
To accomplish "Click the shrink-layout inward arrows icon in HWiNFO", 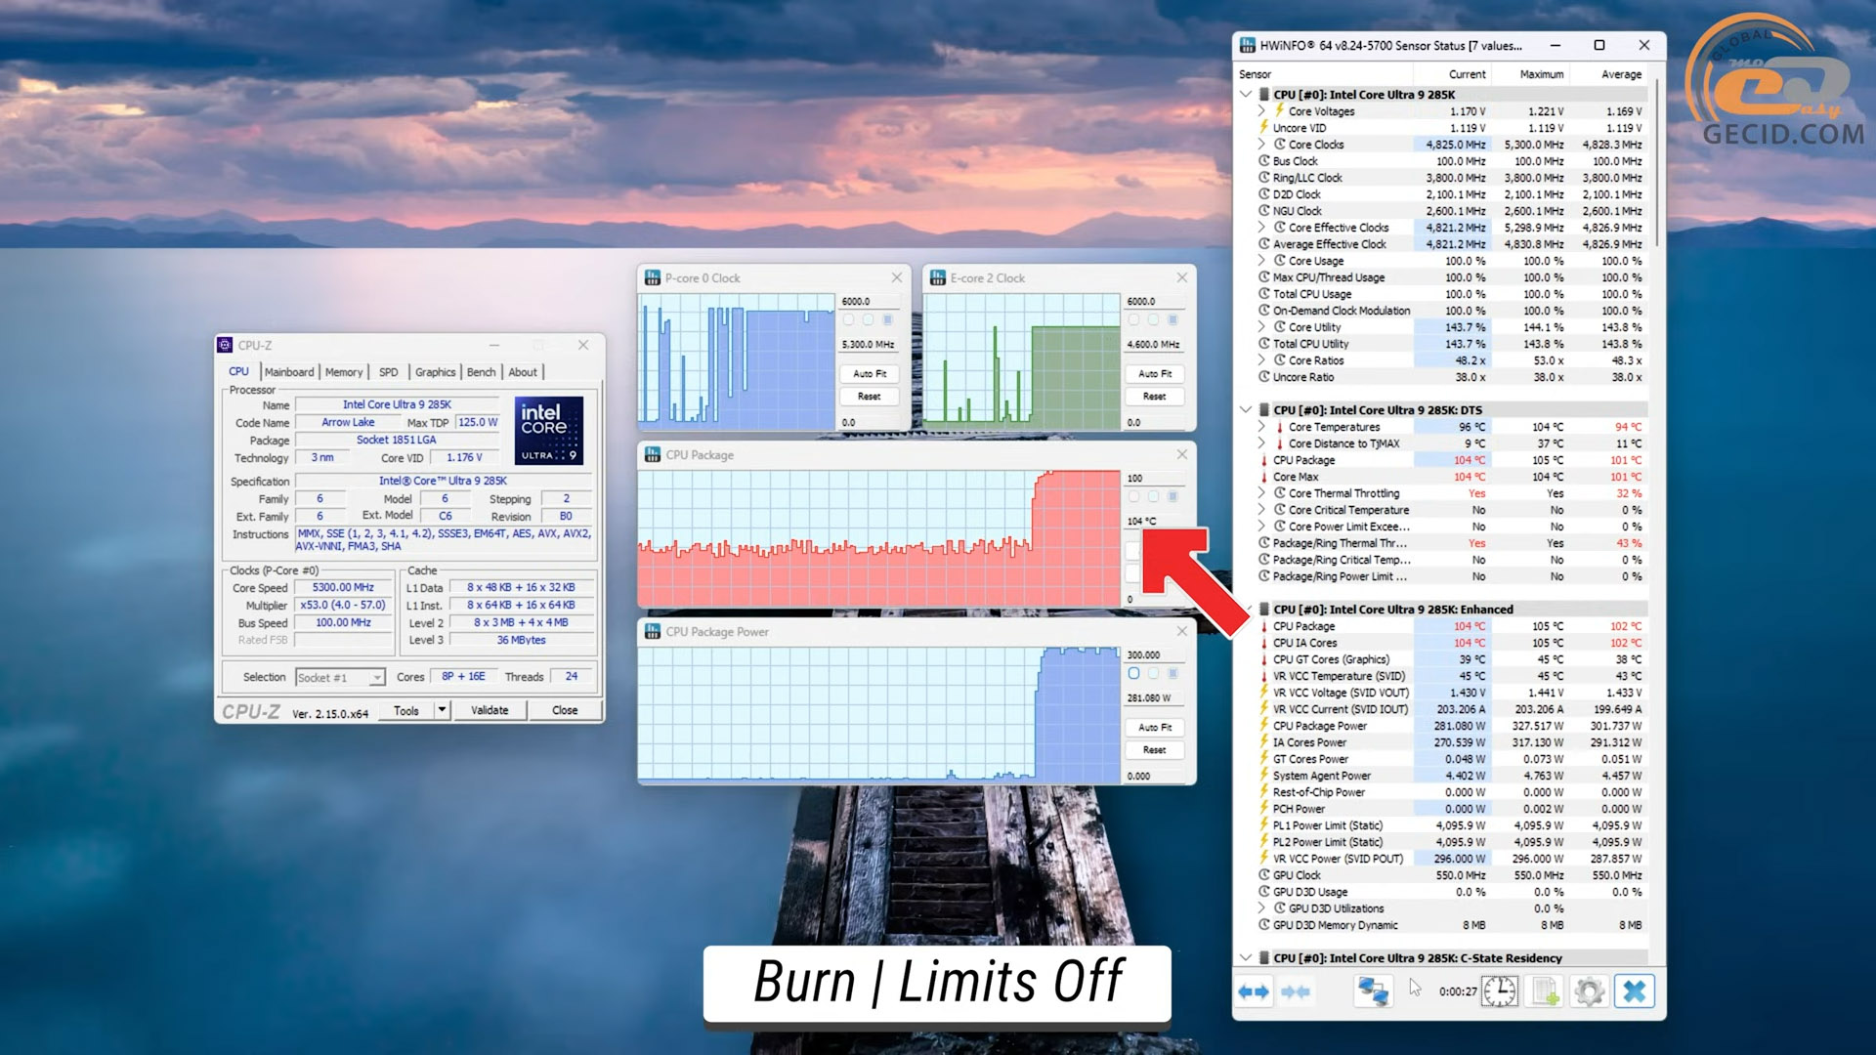I will click(1296, 992).
